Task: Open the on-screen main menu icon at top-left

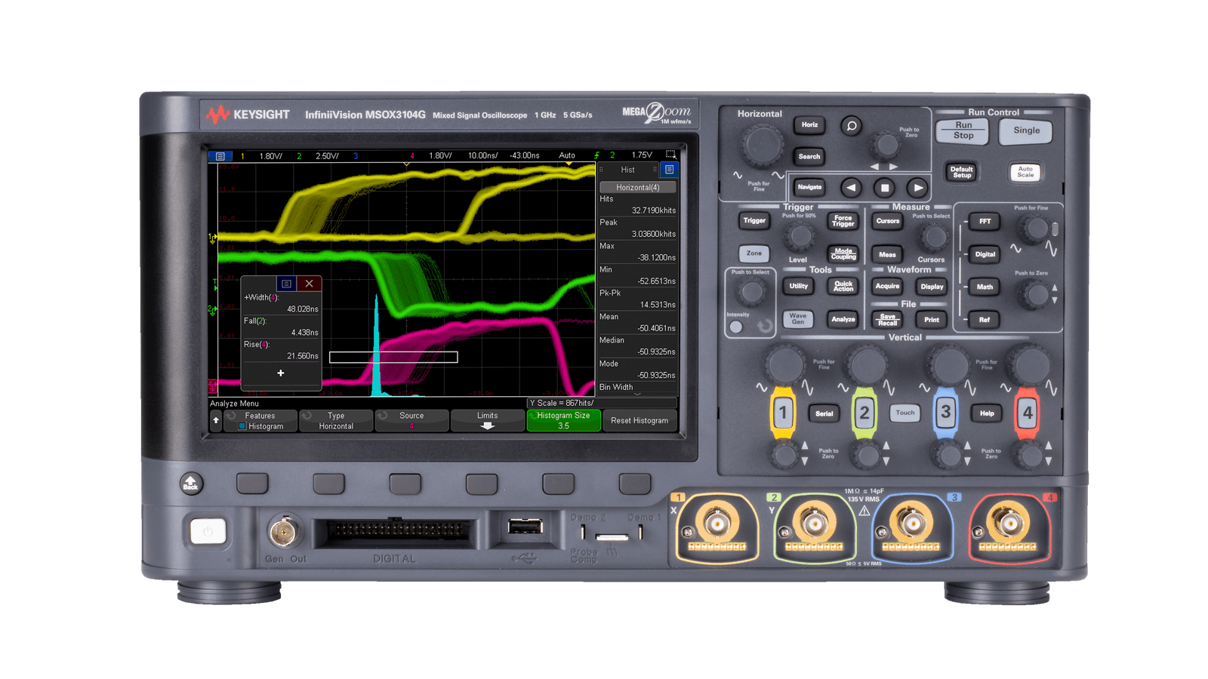Action: click(x=220, y=156)
